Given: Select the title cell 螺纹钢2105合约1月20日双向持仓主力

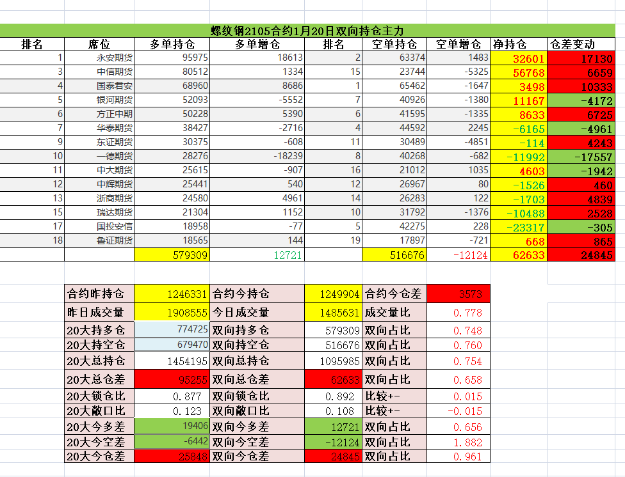Looking at the screenshot, I should tap(307, 31).
